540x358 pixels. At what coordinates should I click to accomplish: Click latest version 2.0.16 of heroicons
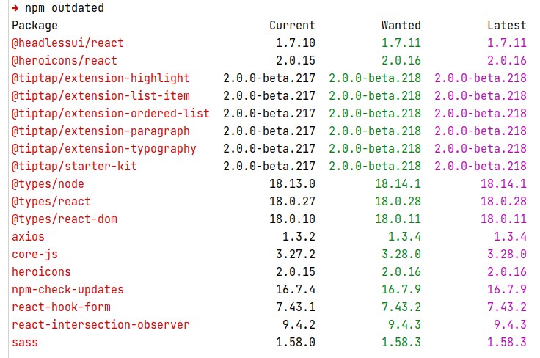point(507,271)
